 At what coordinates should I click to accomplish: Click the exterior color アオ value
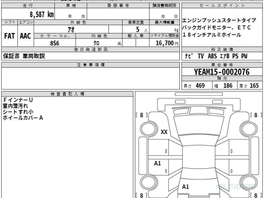click(x=71, y=30)
